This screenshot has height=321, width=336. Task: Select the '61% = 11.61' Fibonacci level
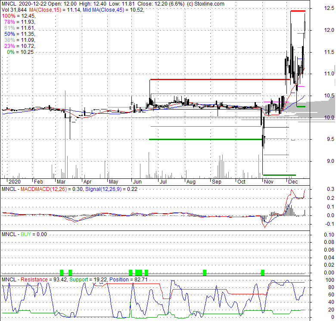20,28
